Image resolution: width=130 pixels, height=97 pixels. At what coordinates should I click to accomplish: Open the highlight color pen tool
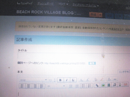102,79
